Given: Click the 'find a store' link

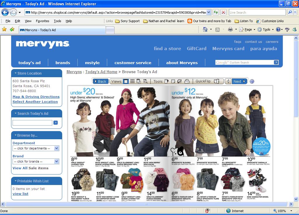Looking at the screenshot, I should click(x=167, y=49).
